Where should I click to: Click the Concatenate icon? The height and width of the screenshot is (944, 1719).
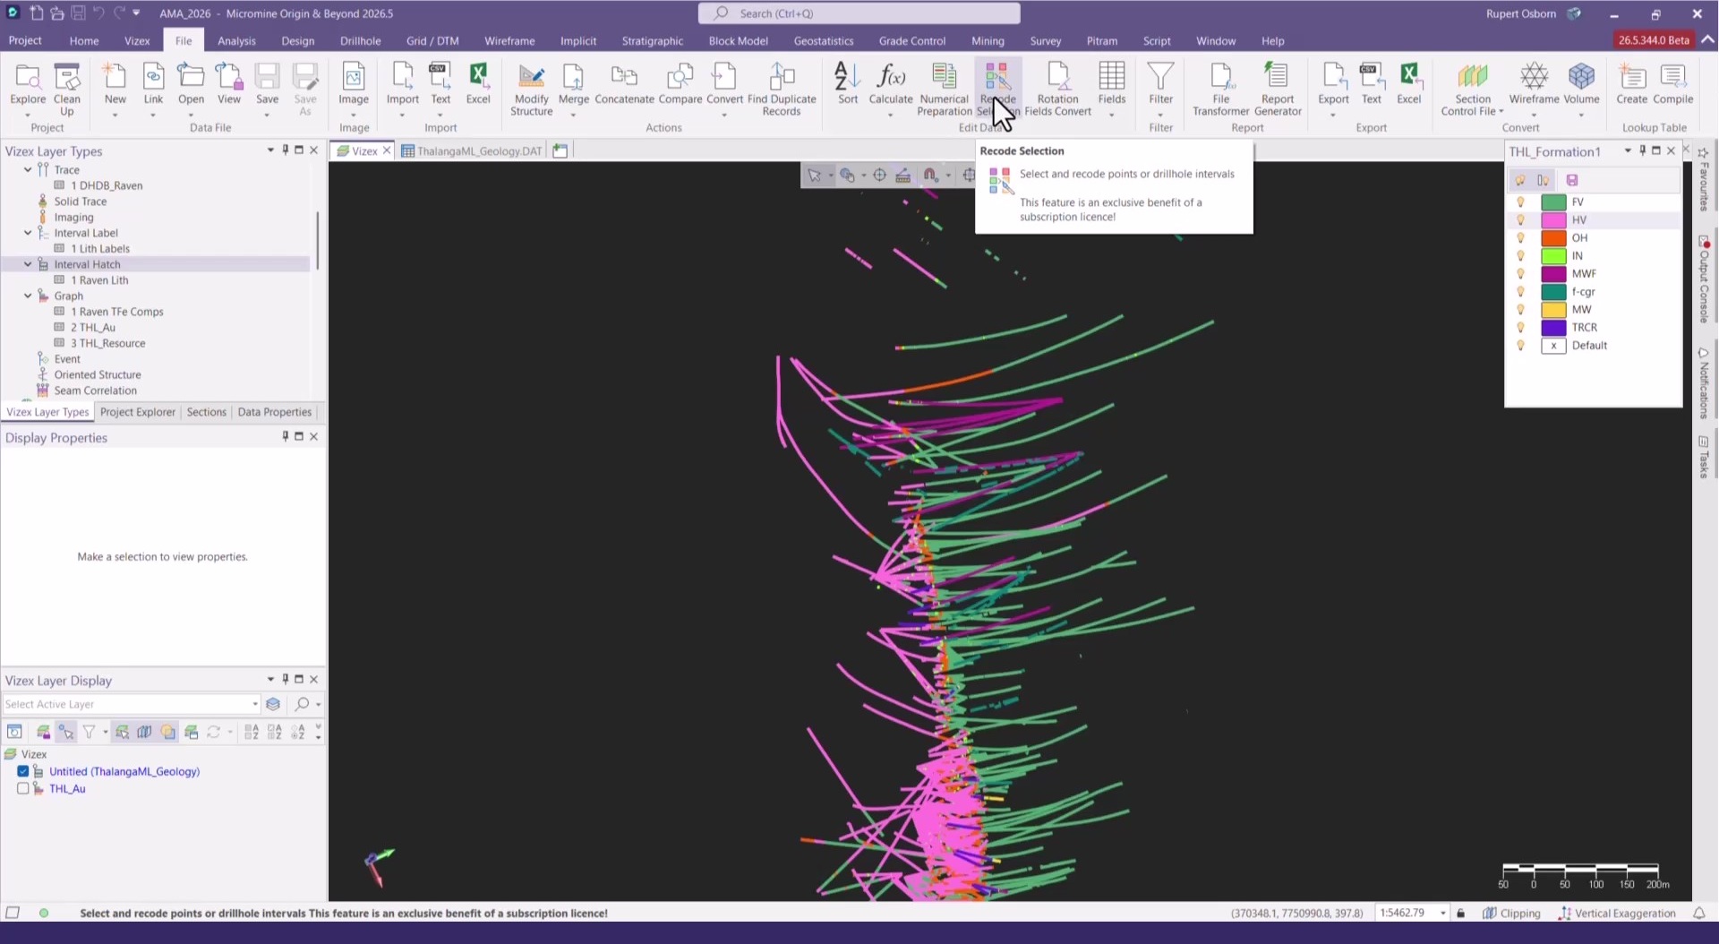pos(624,83)
